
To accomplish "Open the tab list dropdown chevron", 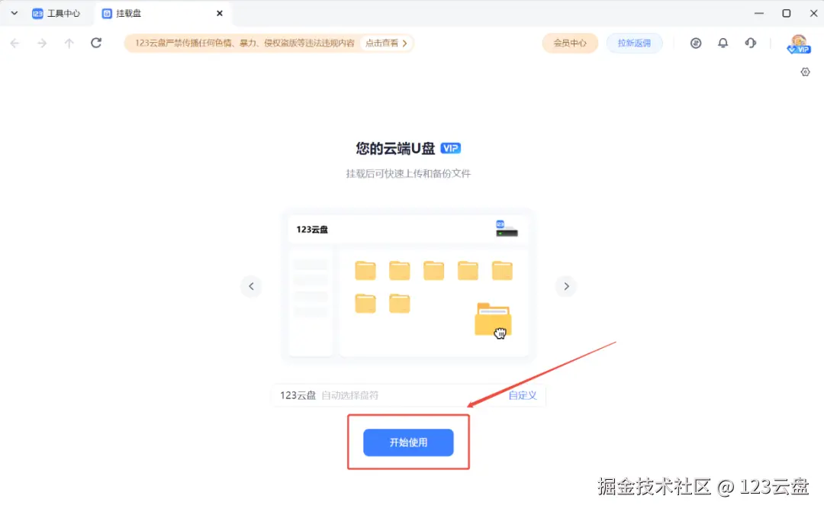I will click(14, 13).
